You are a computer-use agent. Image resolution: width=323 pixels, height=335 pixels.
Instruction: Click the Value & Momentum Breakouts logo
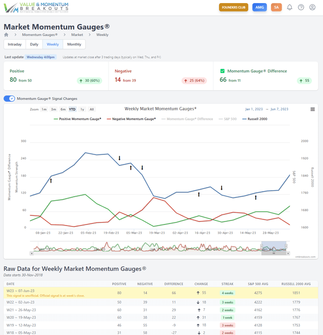pyautogui.click(x=36, y=7)
